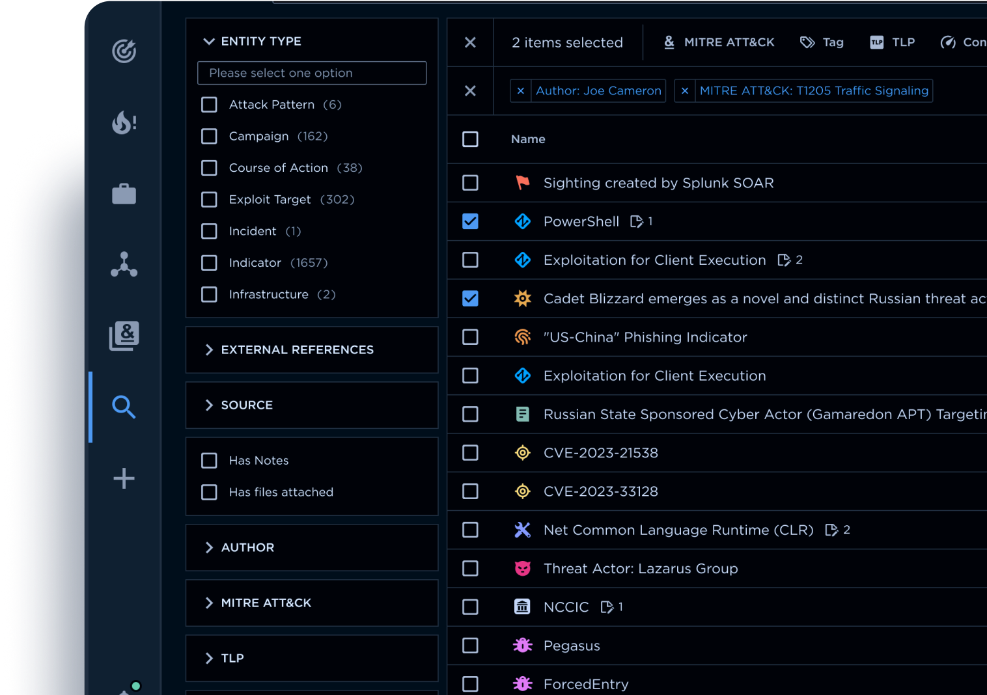Open the PowerShell entity
This screenshot has height=695, width=987.
coord(581,221)
